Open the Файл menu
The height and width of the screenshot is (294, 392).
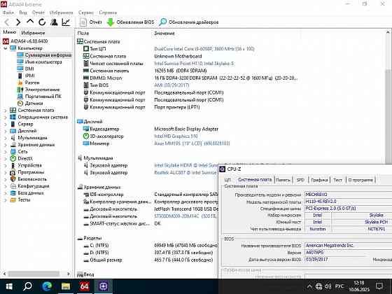pyautogui.click(x=8, y=13)
